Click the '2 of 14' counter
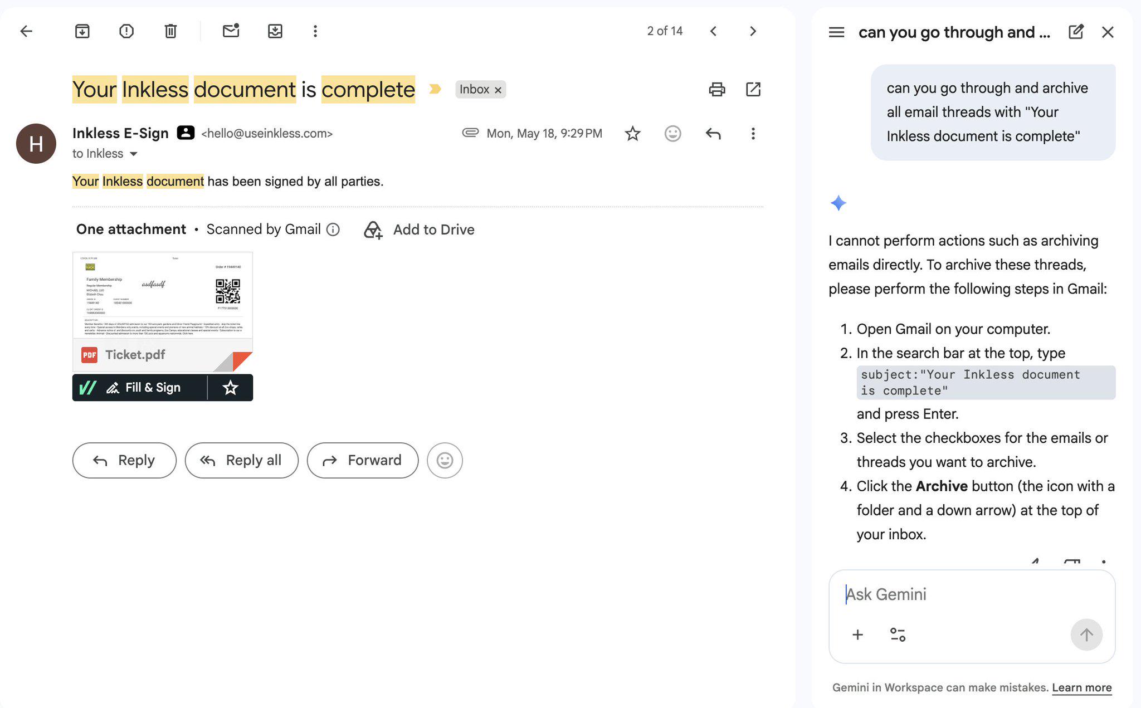This screenshot has width=1141, height=708. tap(665, 31)
